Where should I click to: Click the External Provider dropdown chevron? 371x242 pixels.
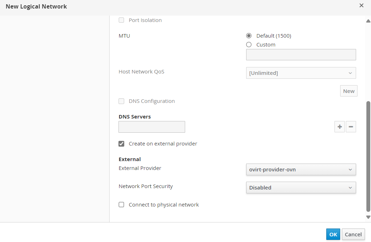pyautogui.click(x=350, y=170)
